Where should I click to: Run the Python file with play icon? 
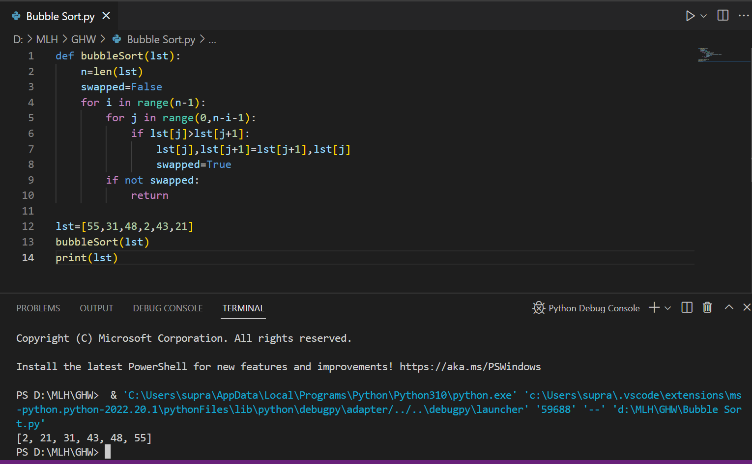(x=690, y=16)
